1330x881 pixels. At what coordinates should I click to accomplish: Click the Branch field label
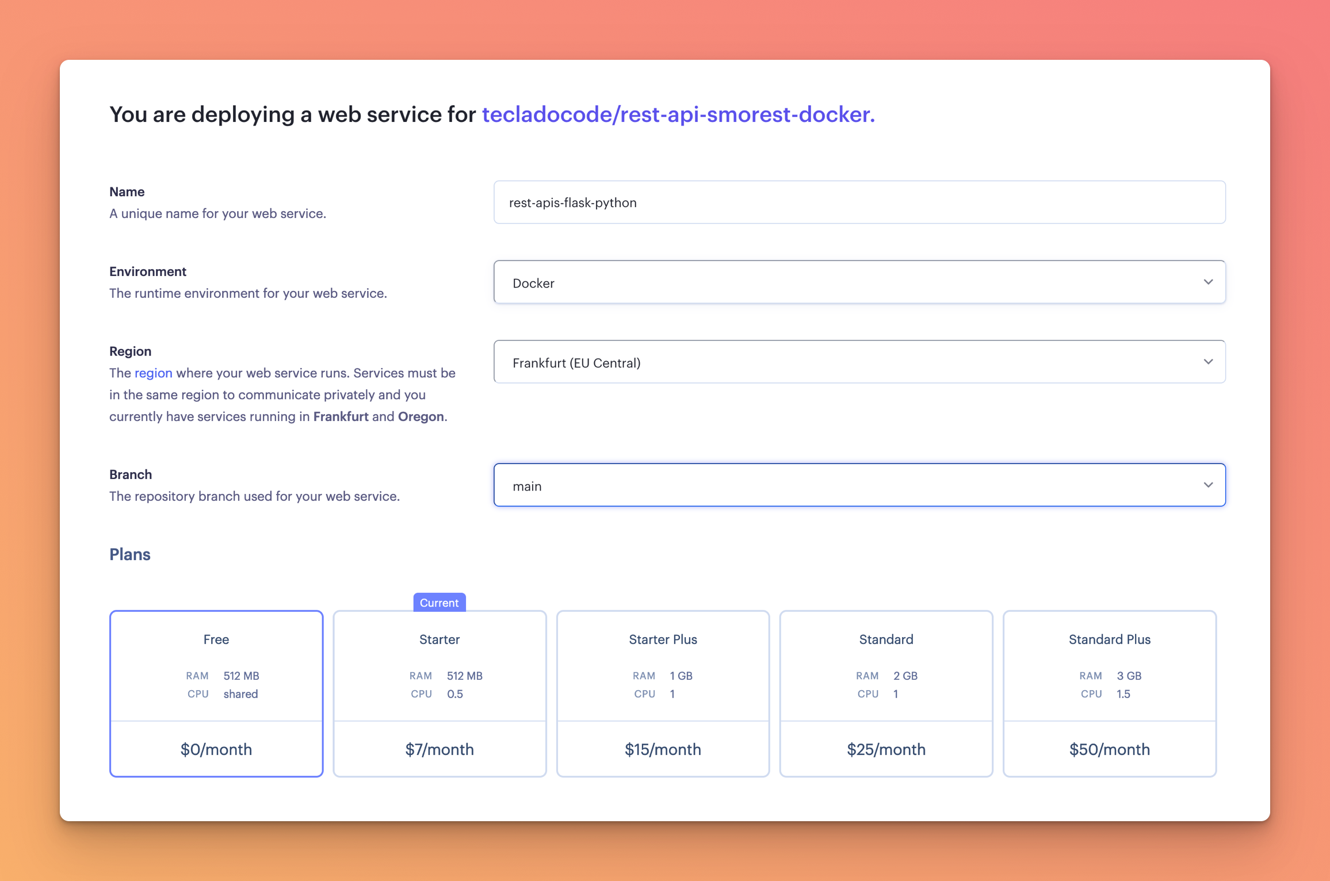click(x=131, y=474)
